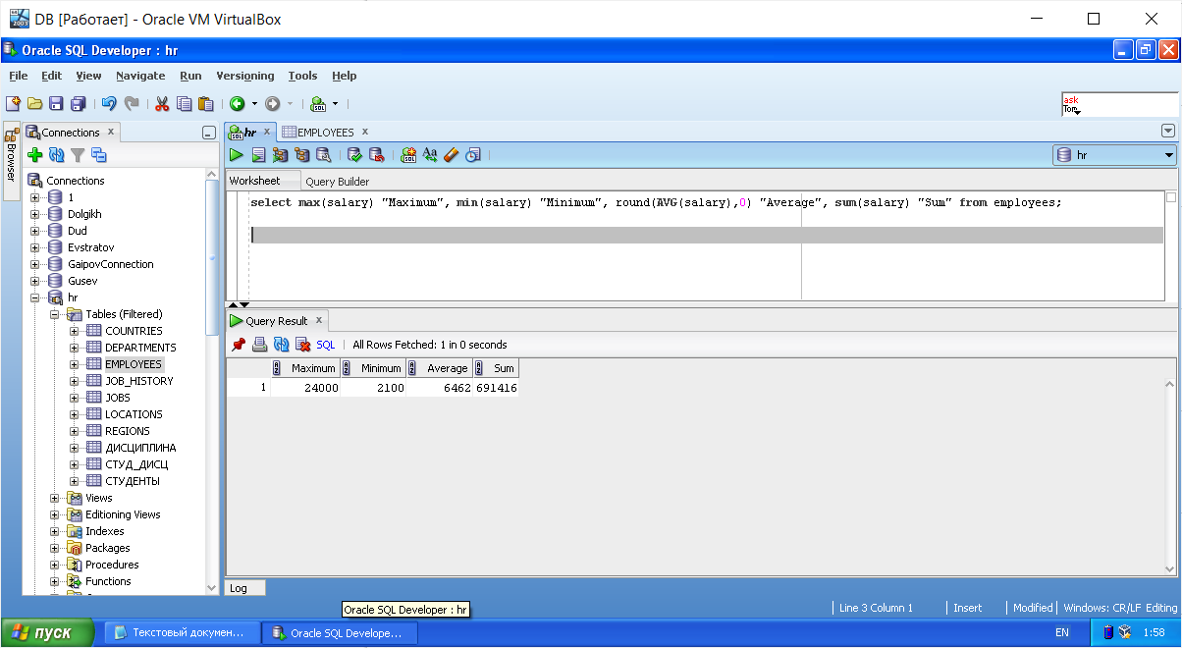Image resolution: width=1182 pixels, height=648 pixels.
Task: Collapse the Tables (Filtered) node
Action: 55,314
